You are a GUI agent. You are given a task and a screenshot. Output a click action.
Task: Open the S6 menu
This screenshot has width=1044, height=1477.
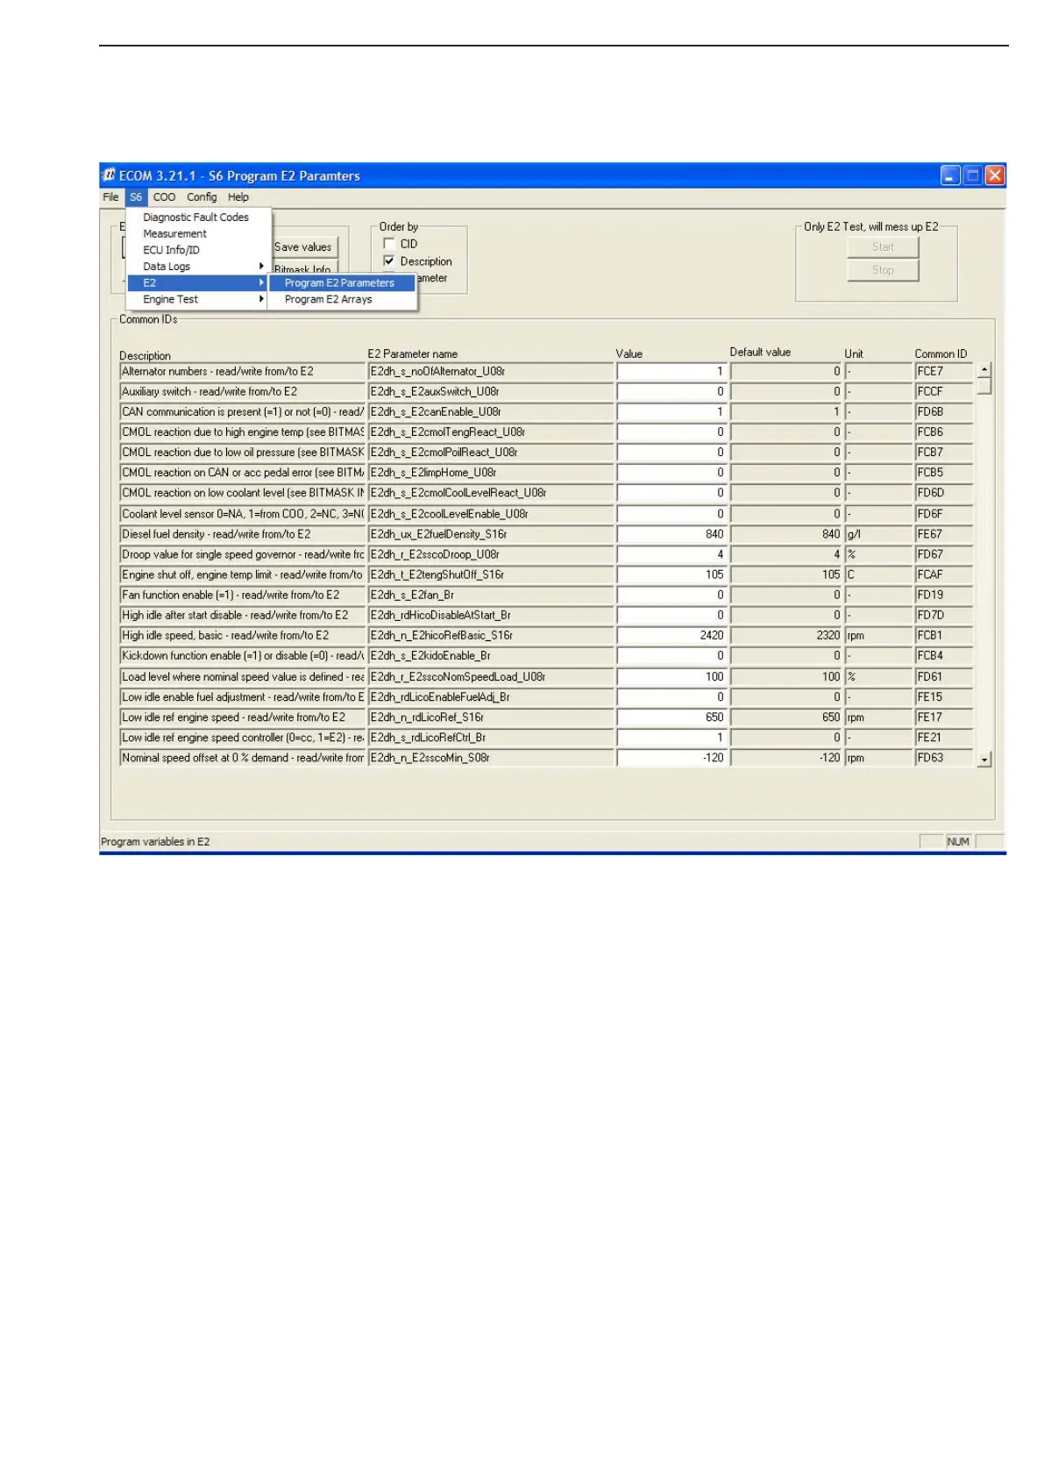(136, 197)
